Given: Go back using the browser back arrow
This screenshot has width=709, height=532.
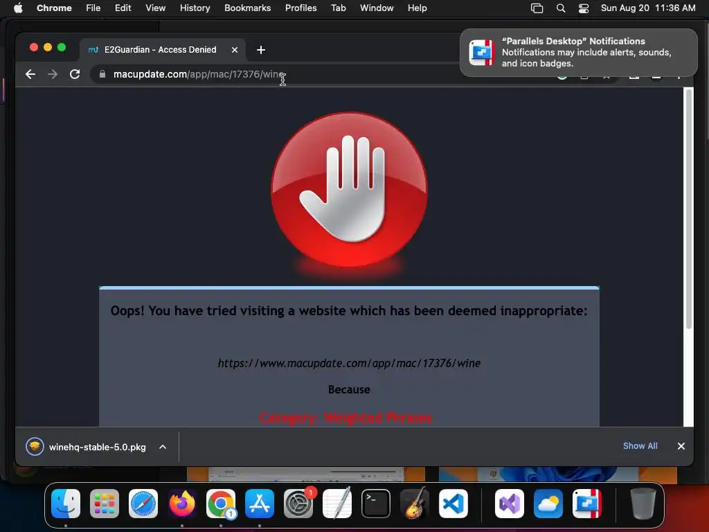Looking at the screenshot, I should point(30,74).
